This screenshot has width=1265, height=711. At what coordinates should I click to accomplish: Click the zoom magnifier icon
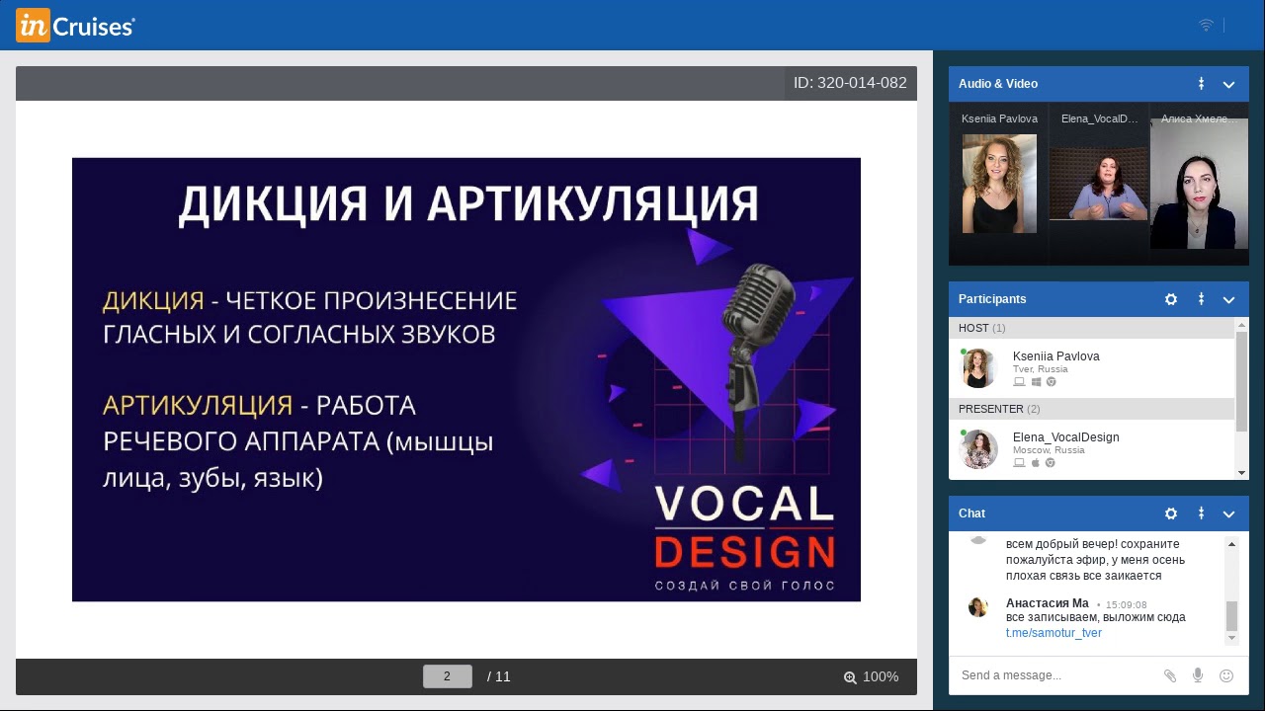(x=850, y=677)
